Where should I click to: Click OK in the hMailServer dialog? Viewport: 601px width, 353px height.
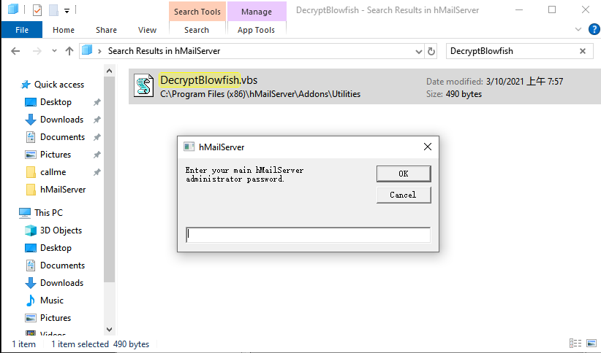(x=404, y=174)
